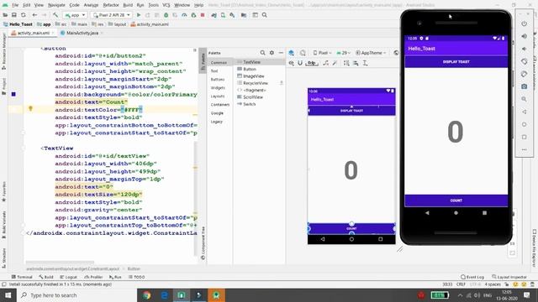Open the Profiler gauge icon in toolbar

[x=184, y=15]
